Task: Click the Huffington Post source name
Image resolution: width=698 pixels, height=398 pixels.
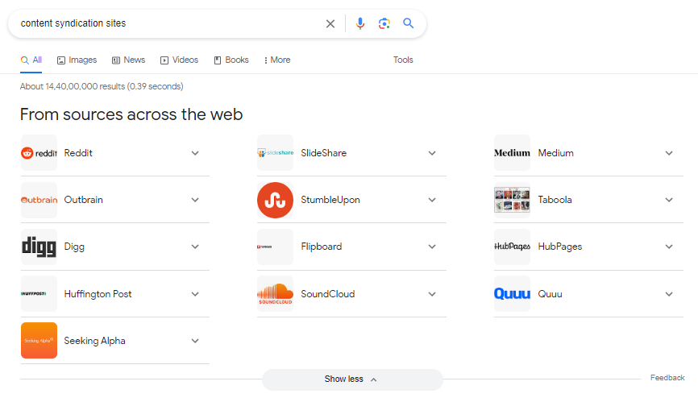Action: click(x=98, y=294)
